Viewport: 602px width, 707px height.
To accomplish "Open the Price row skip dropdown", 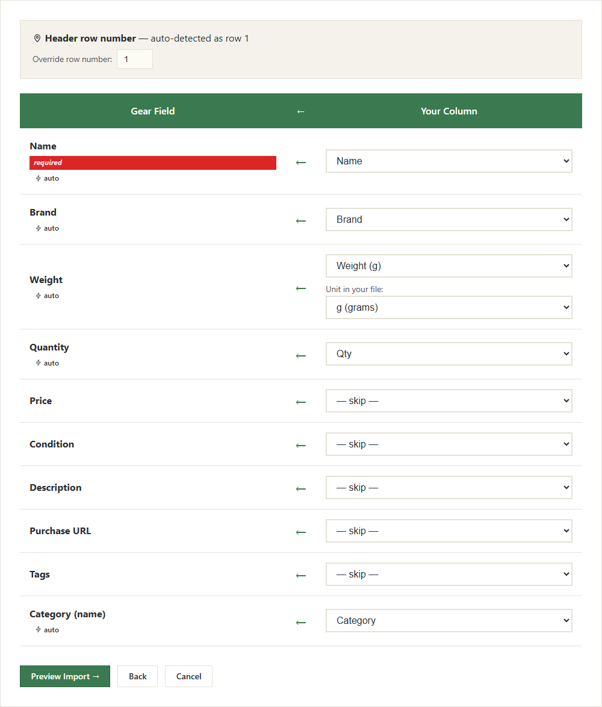I will 449,401.
